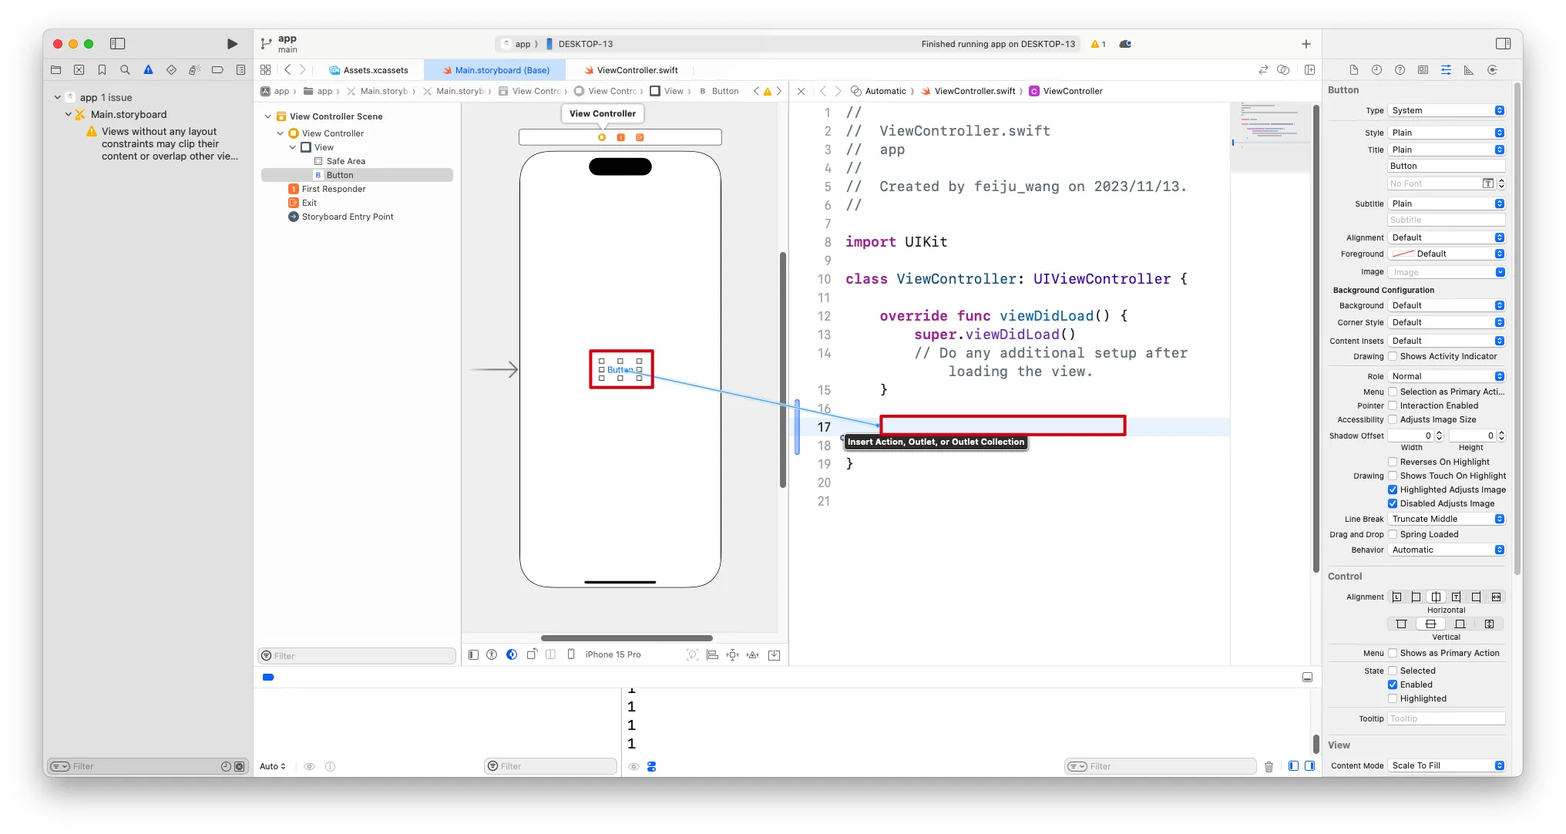
Task: Enable Shows Activity Indicator checkbox
Action: pos(1393,356)
